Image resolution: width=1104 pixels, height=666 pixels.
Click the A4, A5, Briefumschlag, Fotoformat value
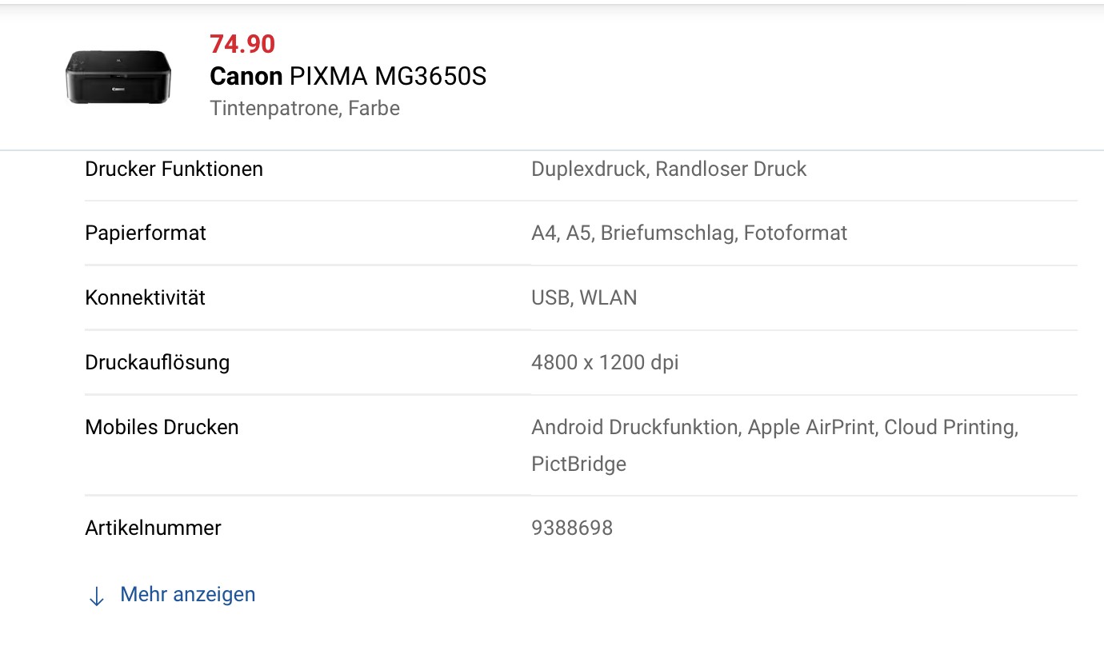[689, 233]
